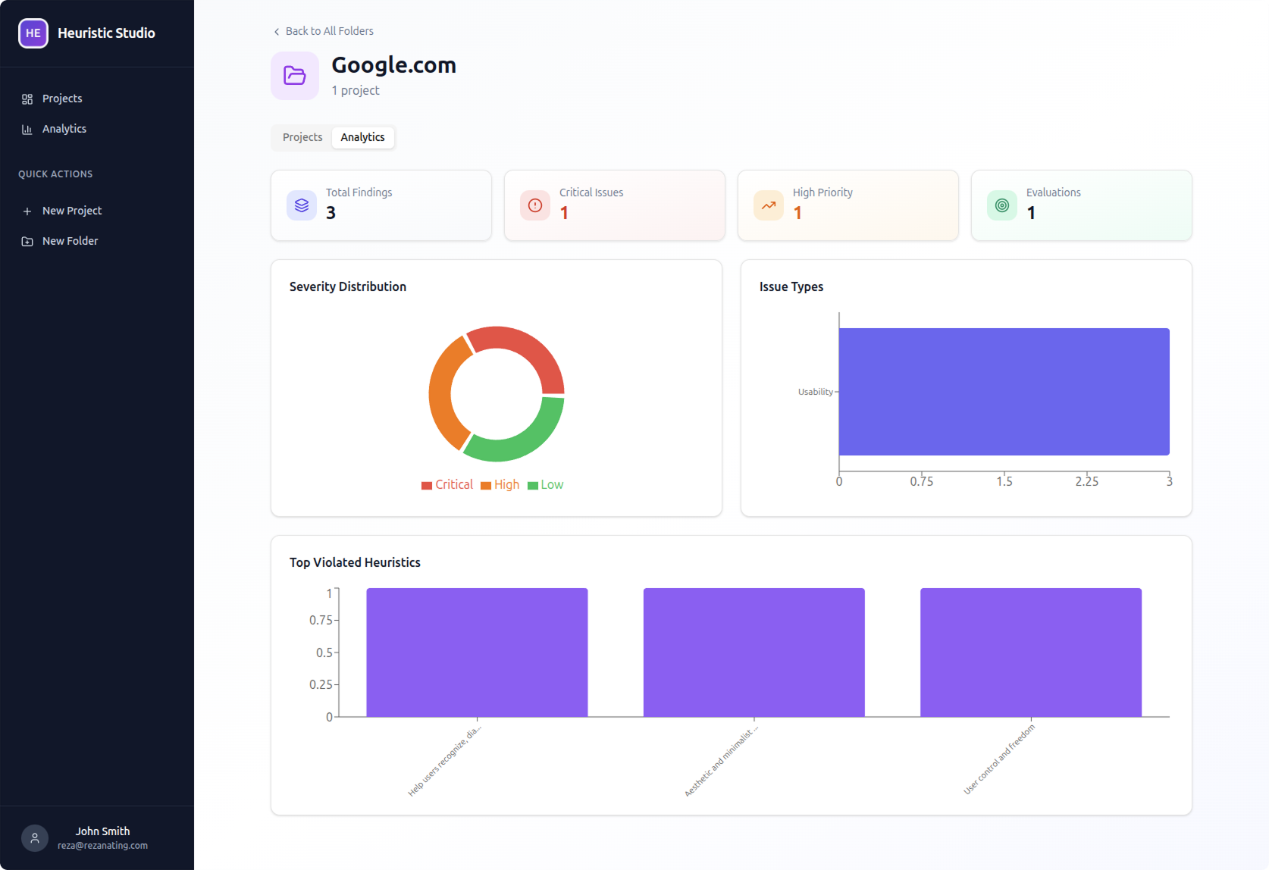Click the Heuristic Studio HE logo
The height and width of the screenshot is (870, 1269).
tap(33, 33)
